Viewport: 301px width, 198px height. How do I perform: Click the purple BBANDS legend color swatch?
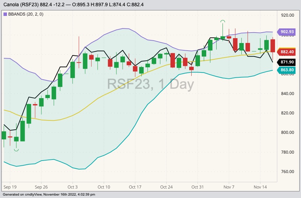pyautogui.click(x=5, y=14)
